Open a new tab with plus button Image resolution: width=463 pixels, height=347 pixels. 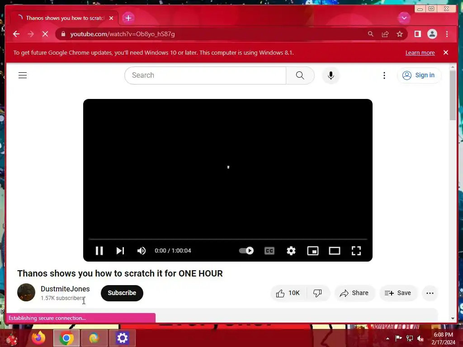point(128,18)
